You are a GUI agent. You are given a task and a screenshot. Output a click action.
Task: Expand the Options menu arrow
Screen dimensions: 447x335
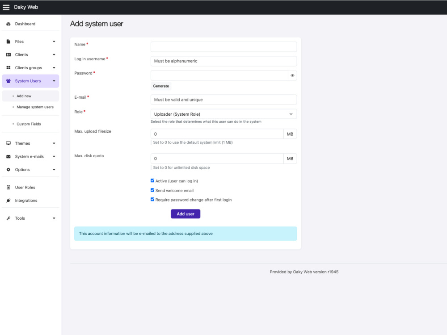coord(54,169)
